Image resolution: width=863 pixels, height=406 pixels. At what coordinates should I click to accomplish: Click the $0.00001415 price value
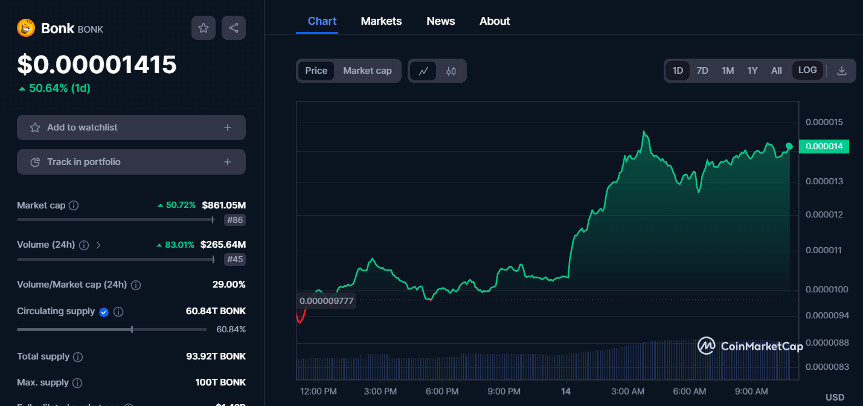click(97, 65)
